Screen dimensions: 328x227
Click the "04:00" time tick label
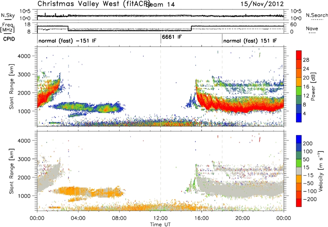click(x=78, y=218)
